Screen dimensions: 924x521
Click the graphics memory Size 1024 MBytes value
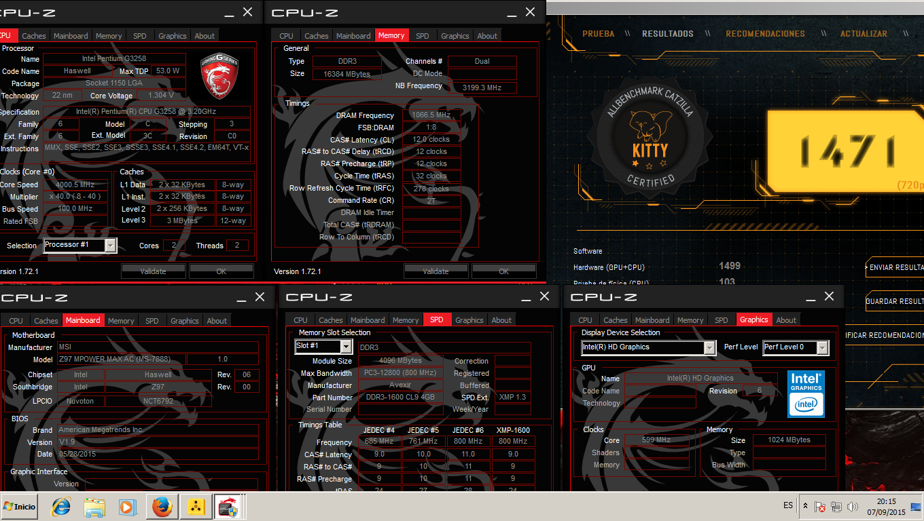click(789, 440)
